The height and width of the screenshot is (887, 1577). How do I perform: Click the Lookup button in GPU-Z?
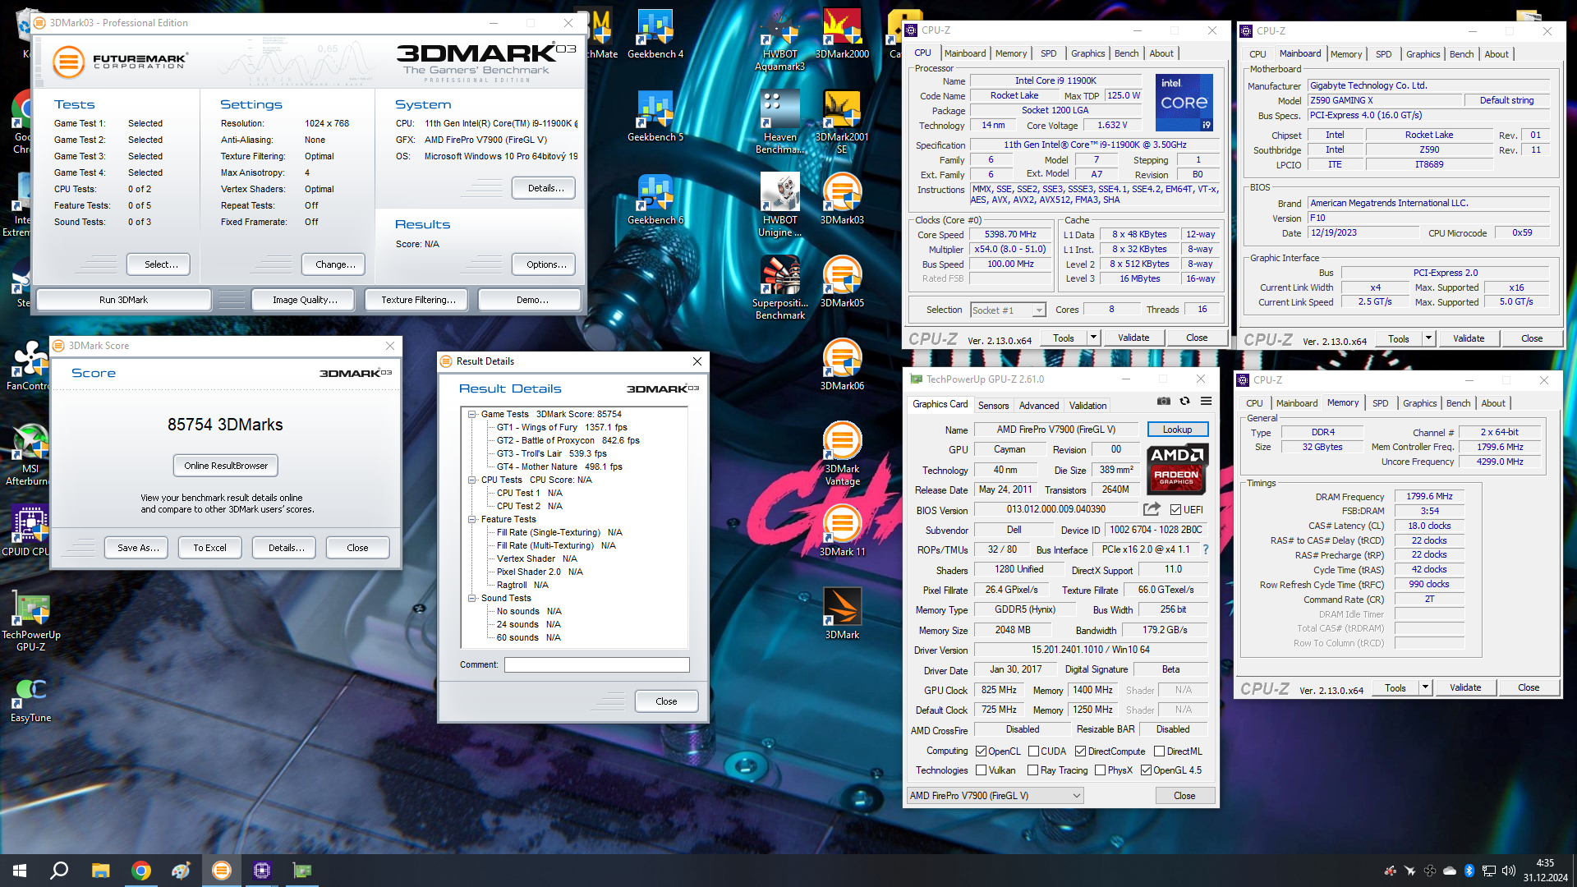(x=1177, y=430)
